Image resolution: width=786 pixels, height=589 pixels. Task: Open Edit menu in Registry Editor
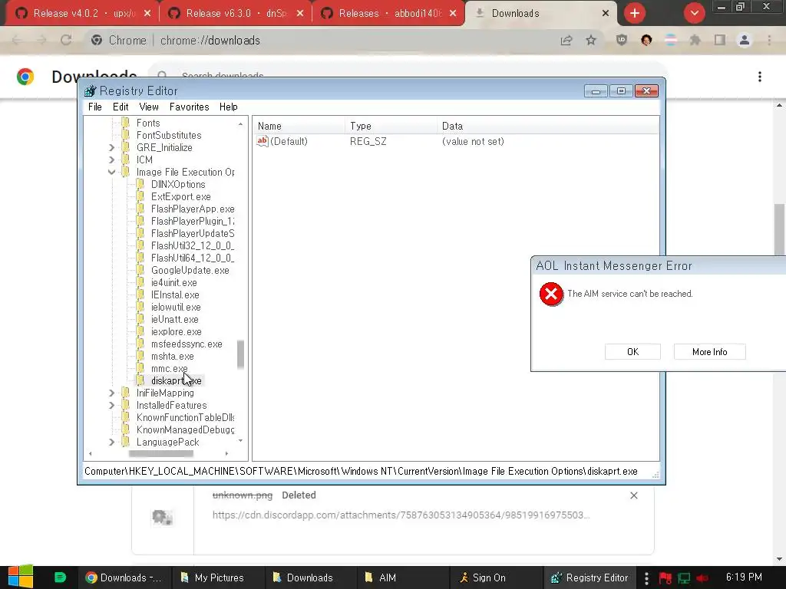pyautogui.click(x=121, y=107)
